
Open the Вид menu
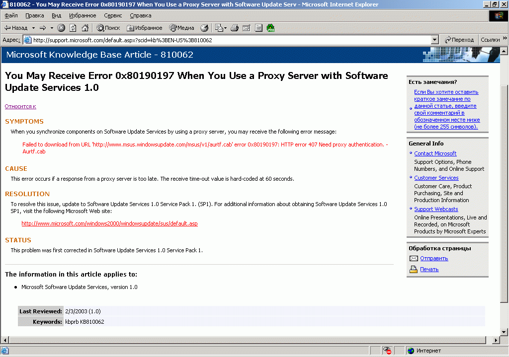56,15
